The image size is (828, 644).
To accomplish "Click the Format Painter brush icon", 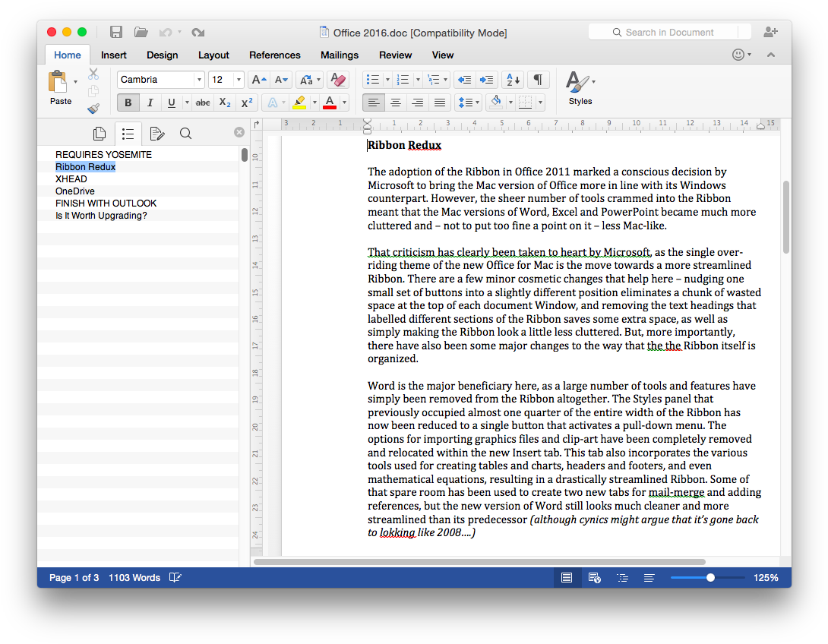I will pos(93,109).
